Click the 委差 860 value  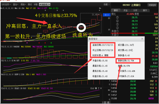(156, 14)
